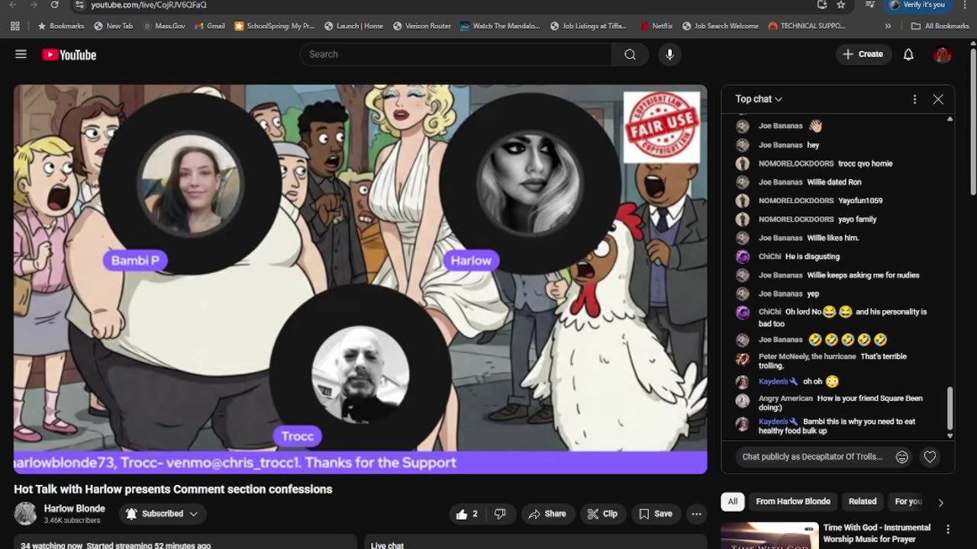Click the browser address bar URL
This screenshot has width=977, height=549.
coord(149,5)
